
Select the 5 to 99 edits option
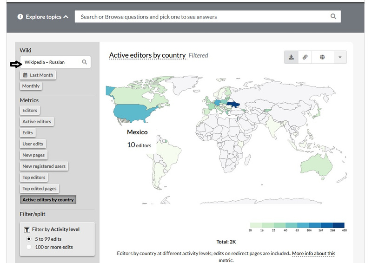pyautogui.click(x=29, y=239)
